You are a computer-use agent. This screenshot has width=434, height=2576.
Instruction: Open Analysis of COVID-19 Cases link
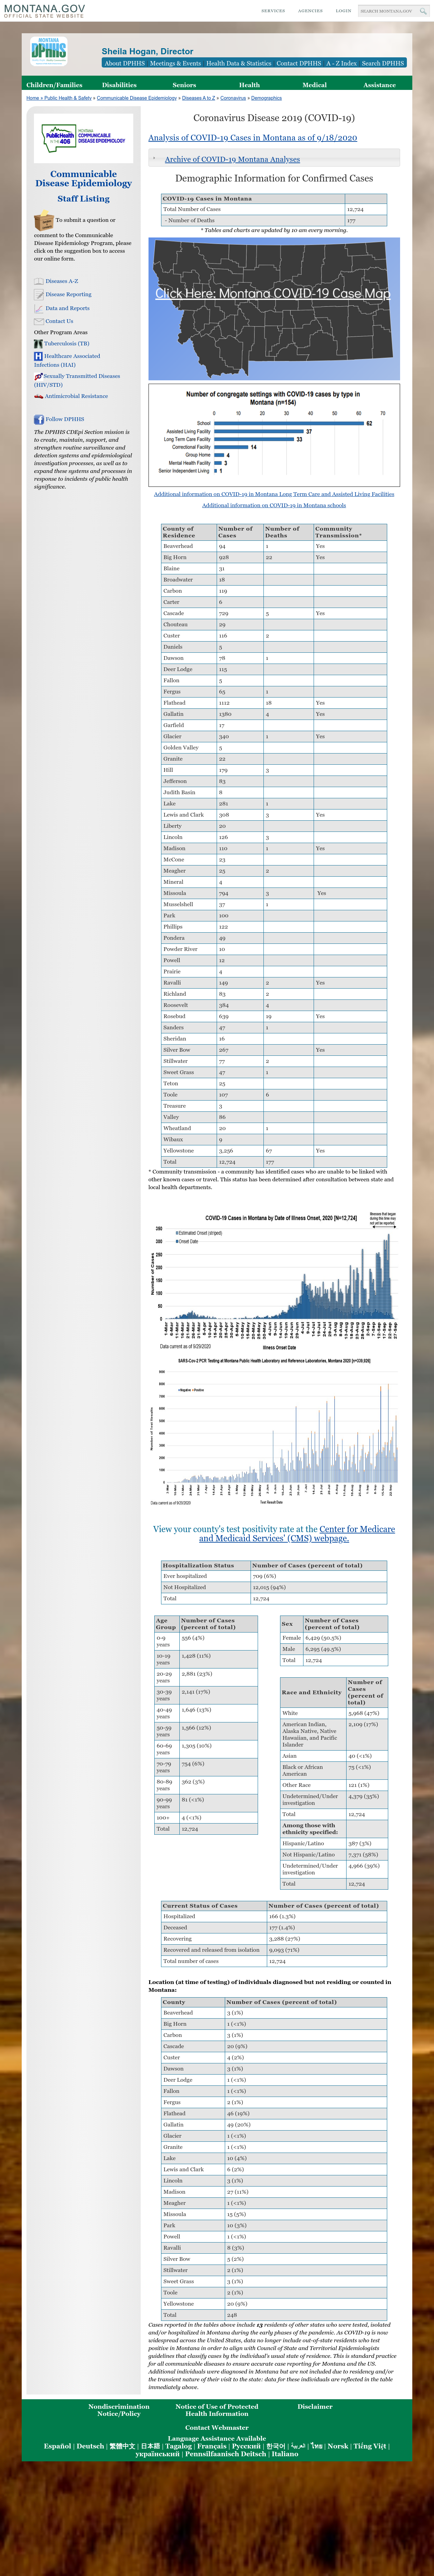pyautogui.click(x=252, y=138)
